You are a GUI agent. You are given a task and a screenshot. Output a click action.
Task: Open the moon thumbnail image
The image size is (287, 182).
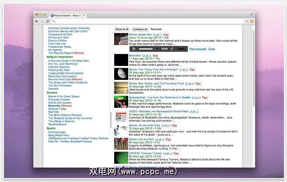[121, 74]
